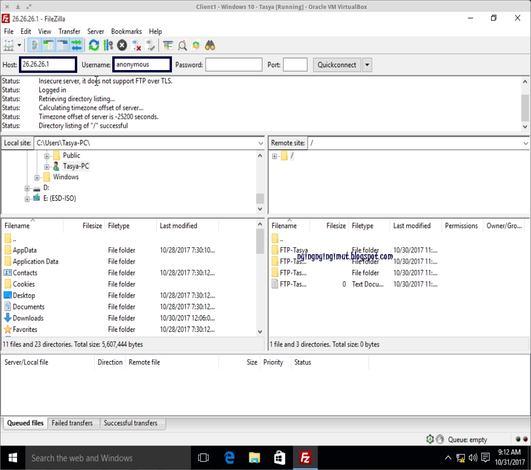The height and width of the screenshot is (470, 531).
Task: Open the Quickconnect history dropdown
Action: [x=367, y=64]
